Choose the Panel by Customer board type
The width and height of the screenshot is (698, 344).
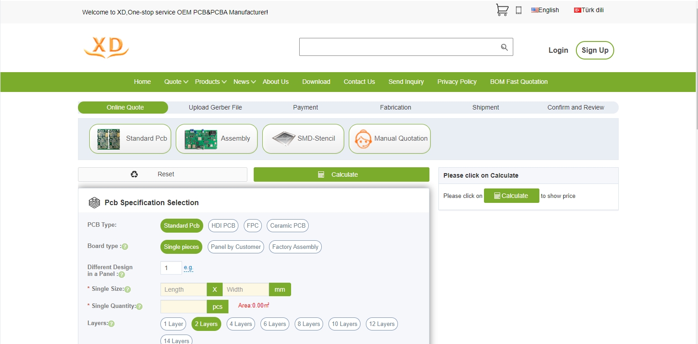click(236, 247)
